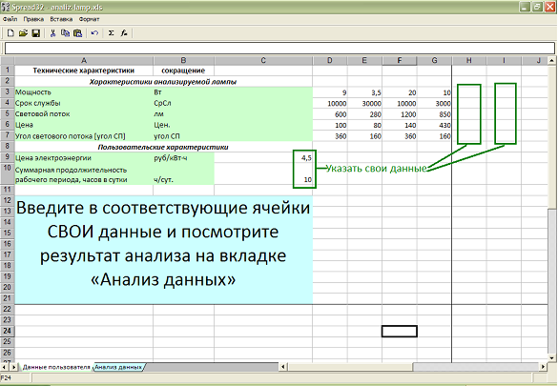Click the 'сокращение' header cell
Screen dimensions: 558x386
[184, 71]
